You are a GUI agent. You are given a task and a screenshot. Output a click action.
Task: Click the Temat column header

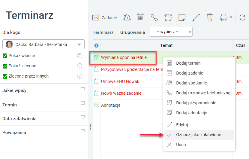click(166, 45)
